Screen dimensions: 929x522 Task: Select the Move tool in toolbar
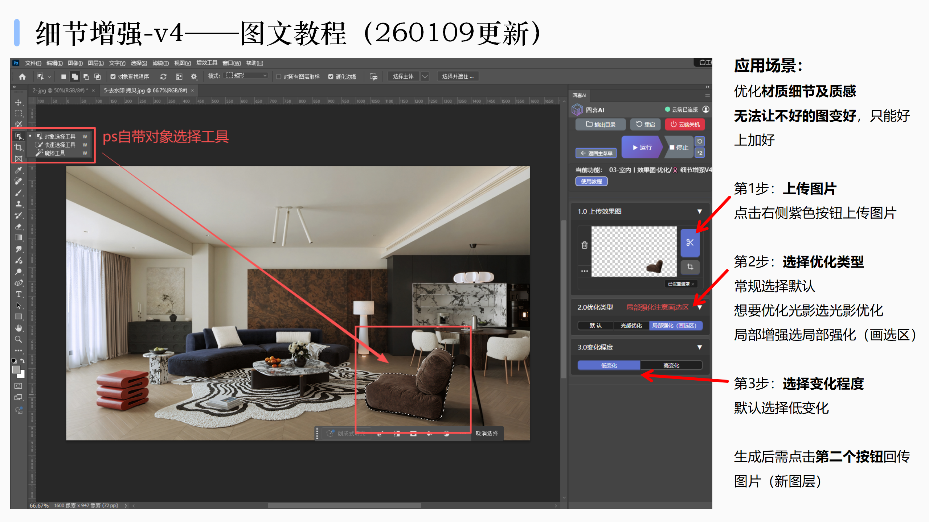18,103
